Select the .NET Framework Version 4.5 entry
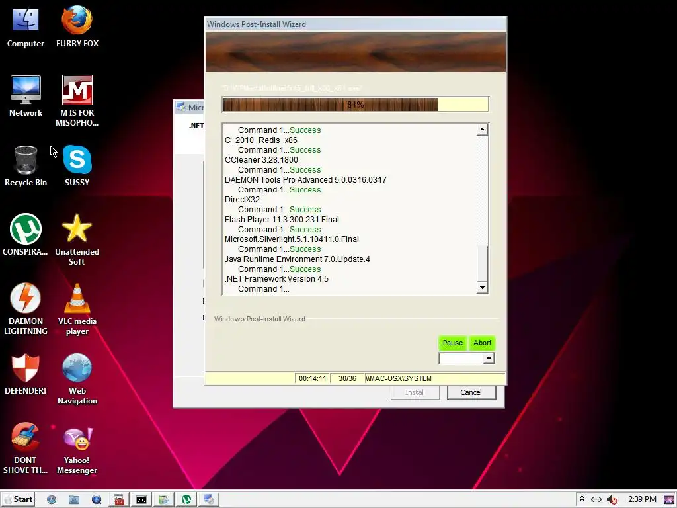The image size is (677, 508). click(x=276, y=279)
